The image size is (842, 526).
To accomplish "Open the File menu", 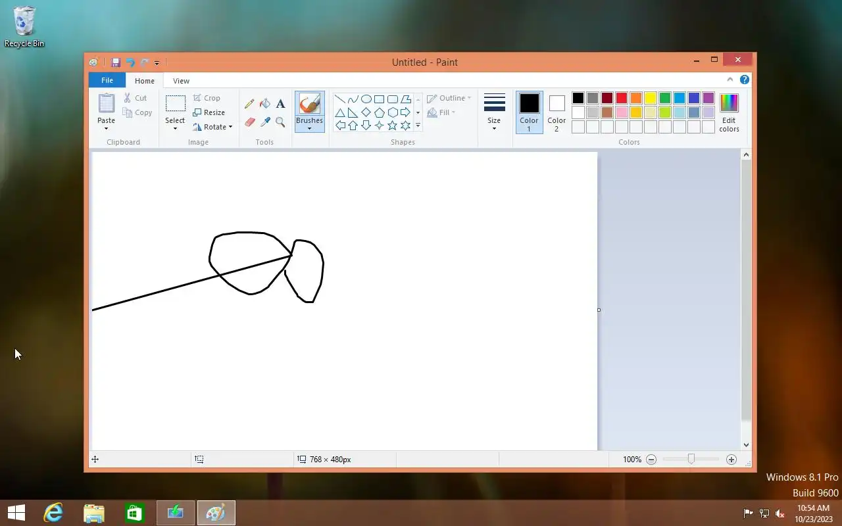I will pos(107,80).
